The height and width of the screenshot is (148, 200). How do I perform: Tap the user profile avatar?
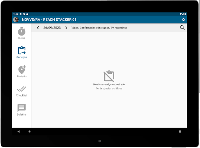pos(16,20)
